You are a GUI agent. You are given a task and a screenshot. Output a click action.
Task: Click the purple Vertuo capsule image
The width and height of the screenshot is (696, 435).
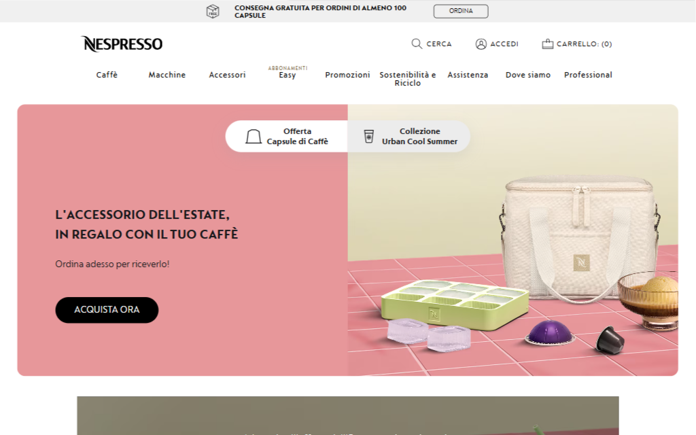549,333
